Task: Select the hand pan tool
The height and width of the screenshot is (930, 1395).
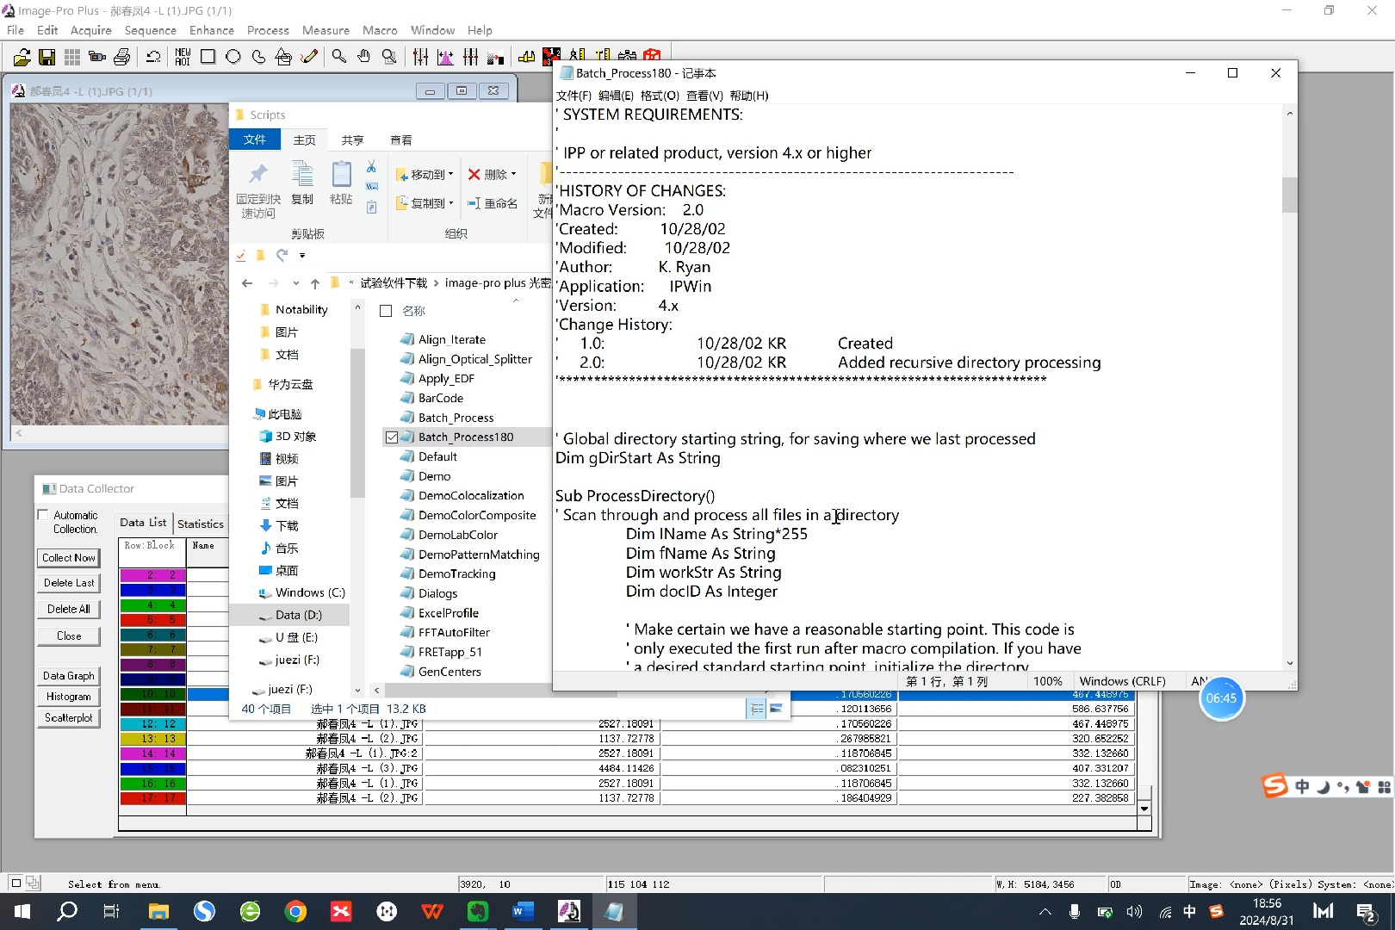Action: [x=364, y=57]
